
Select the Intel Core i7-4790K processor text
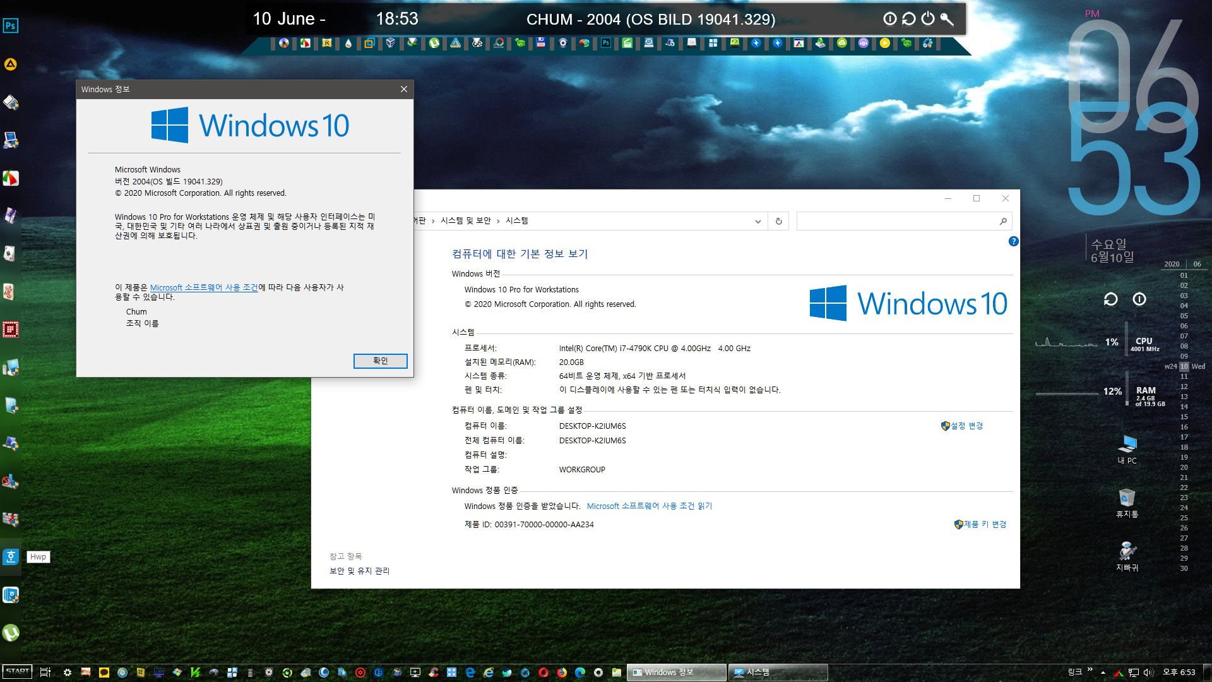point(655,349)
